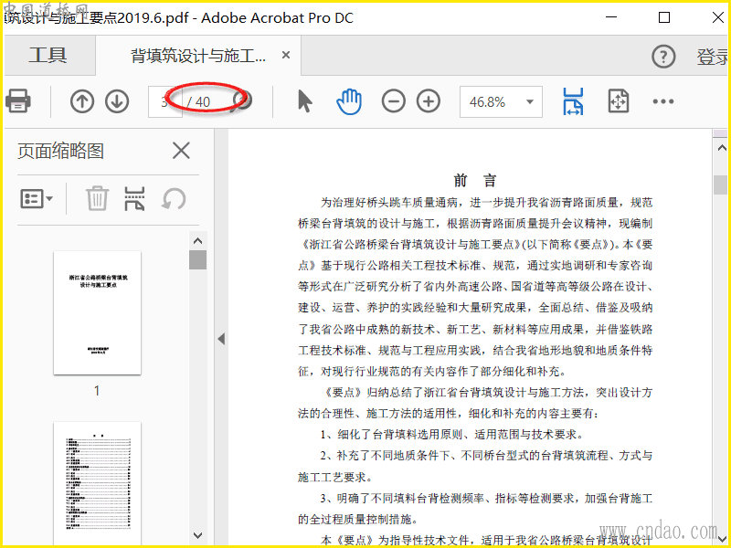Open the 工具 tab
This screenshot has width=731, height=548.
click(48, 56)
